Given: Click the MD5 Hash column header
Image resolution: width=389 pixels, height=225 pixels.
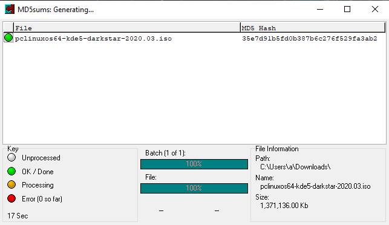Looking at the screenshot, I should (x=313, y=28).
